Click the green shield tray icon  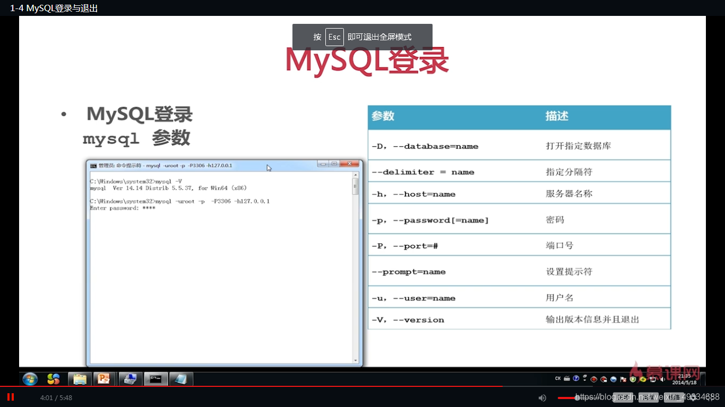(x=633, y=379)
